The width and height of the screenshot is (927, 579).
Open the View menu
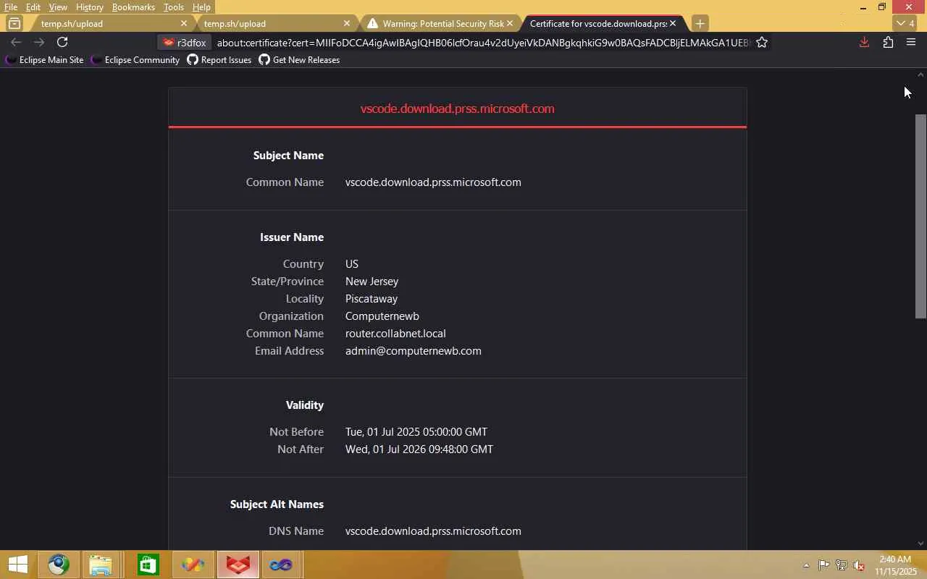tap(58, 7)
